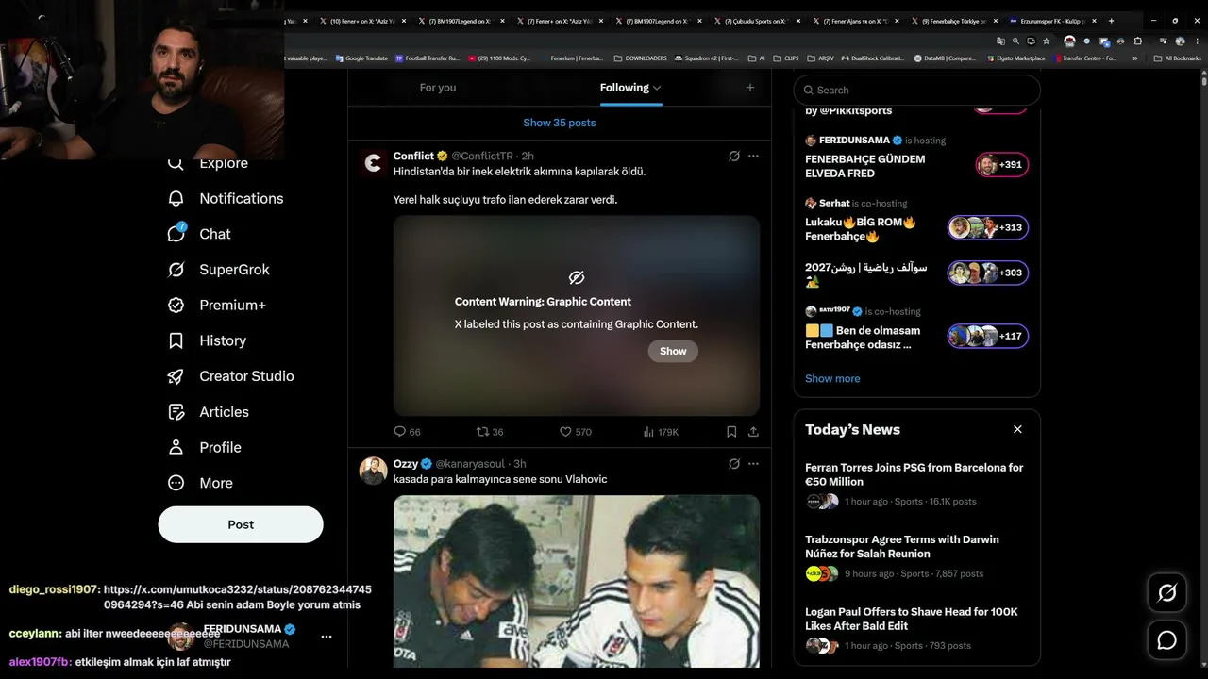Screen dimensions: 1208x679
Task: Click the @ConflictTR handle
Action: point(482,157)
